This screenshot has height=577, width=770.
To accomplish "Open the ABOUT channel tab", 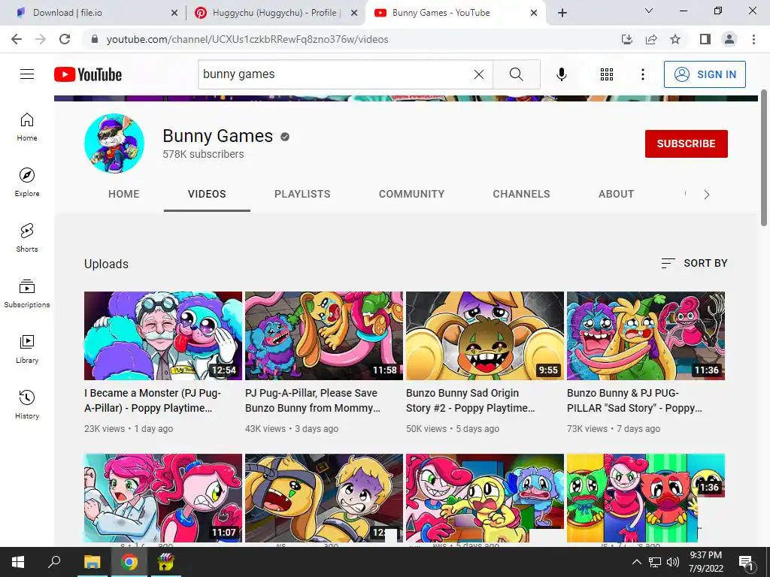I will (616, 194).
